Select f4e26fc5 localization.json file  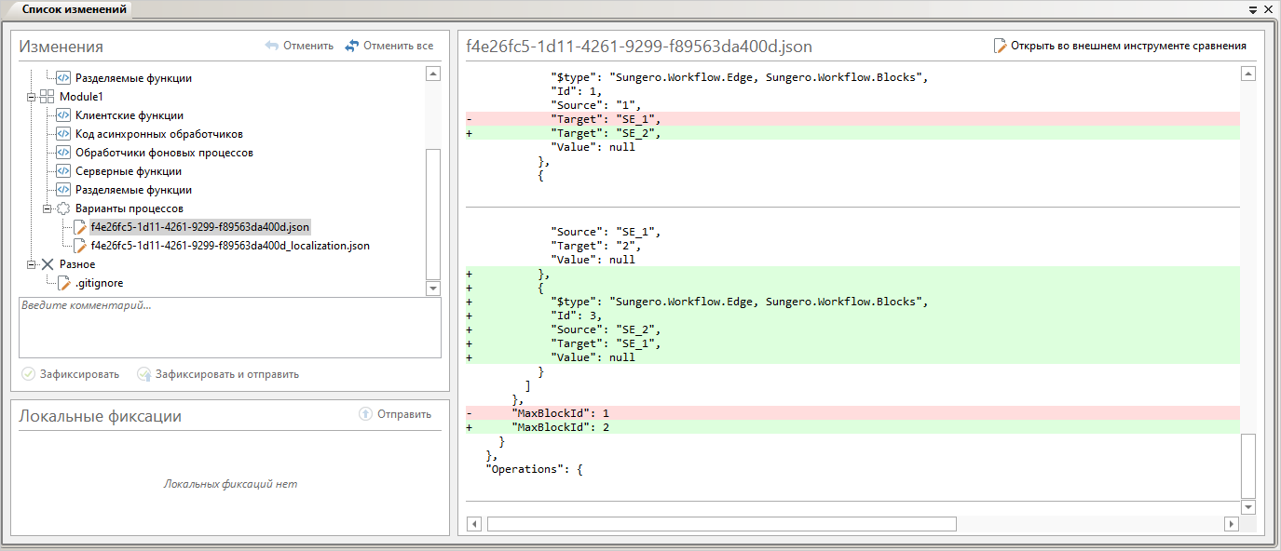(230, 246)
